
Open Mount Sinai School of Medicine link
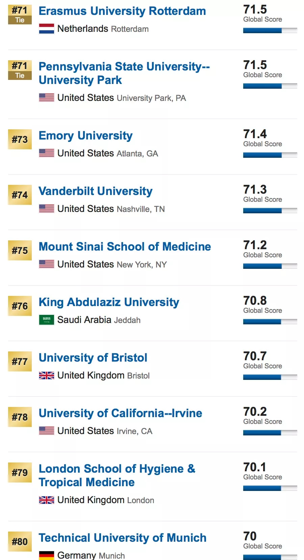[125, 247]
